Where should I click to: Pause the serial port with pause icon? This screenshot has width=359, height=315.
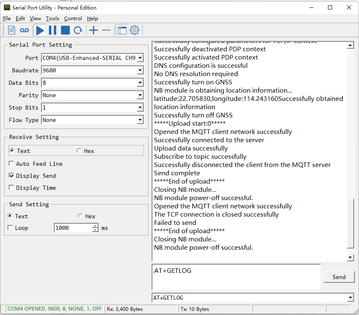53,30
